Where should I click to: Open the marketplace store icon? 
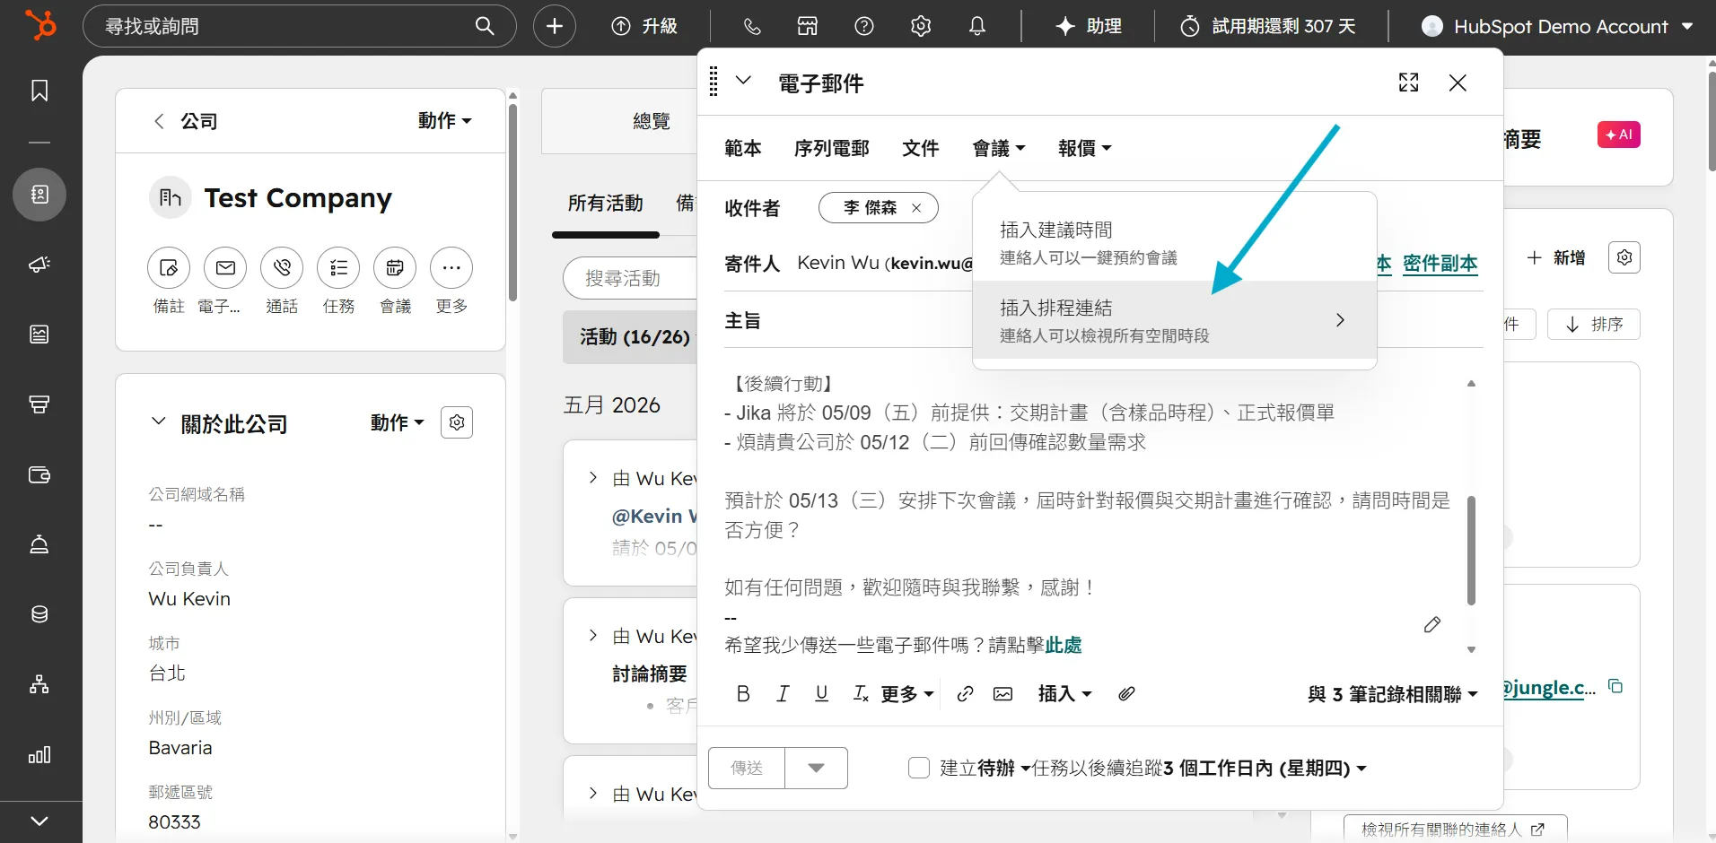(x=808, y=26)
